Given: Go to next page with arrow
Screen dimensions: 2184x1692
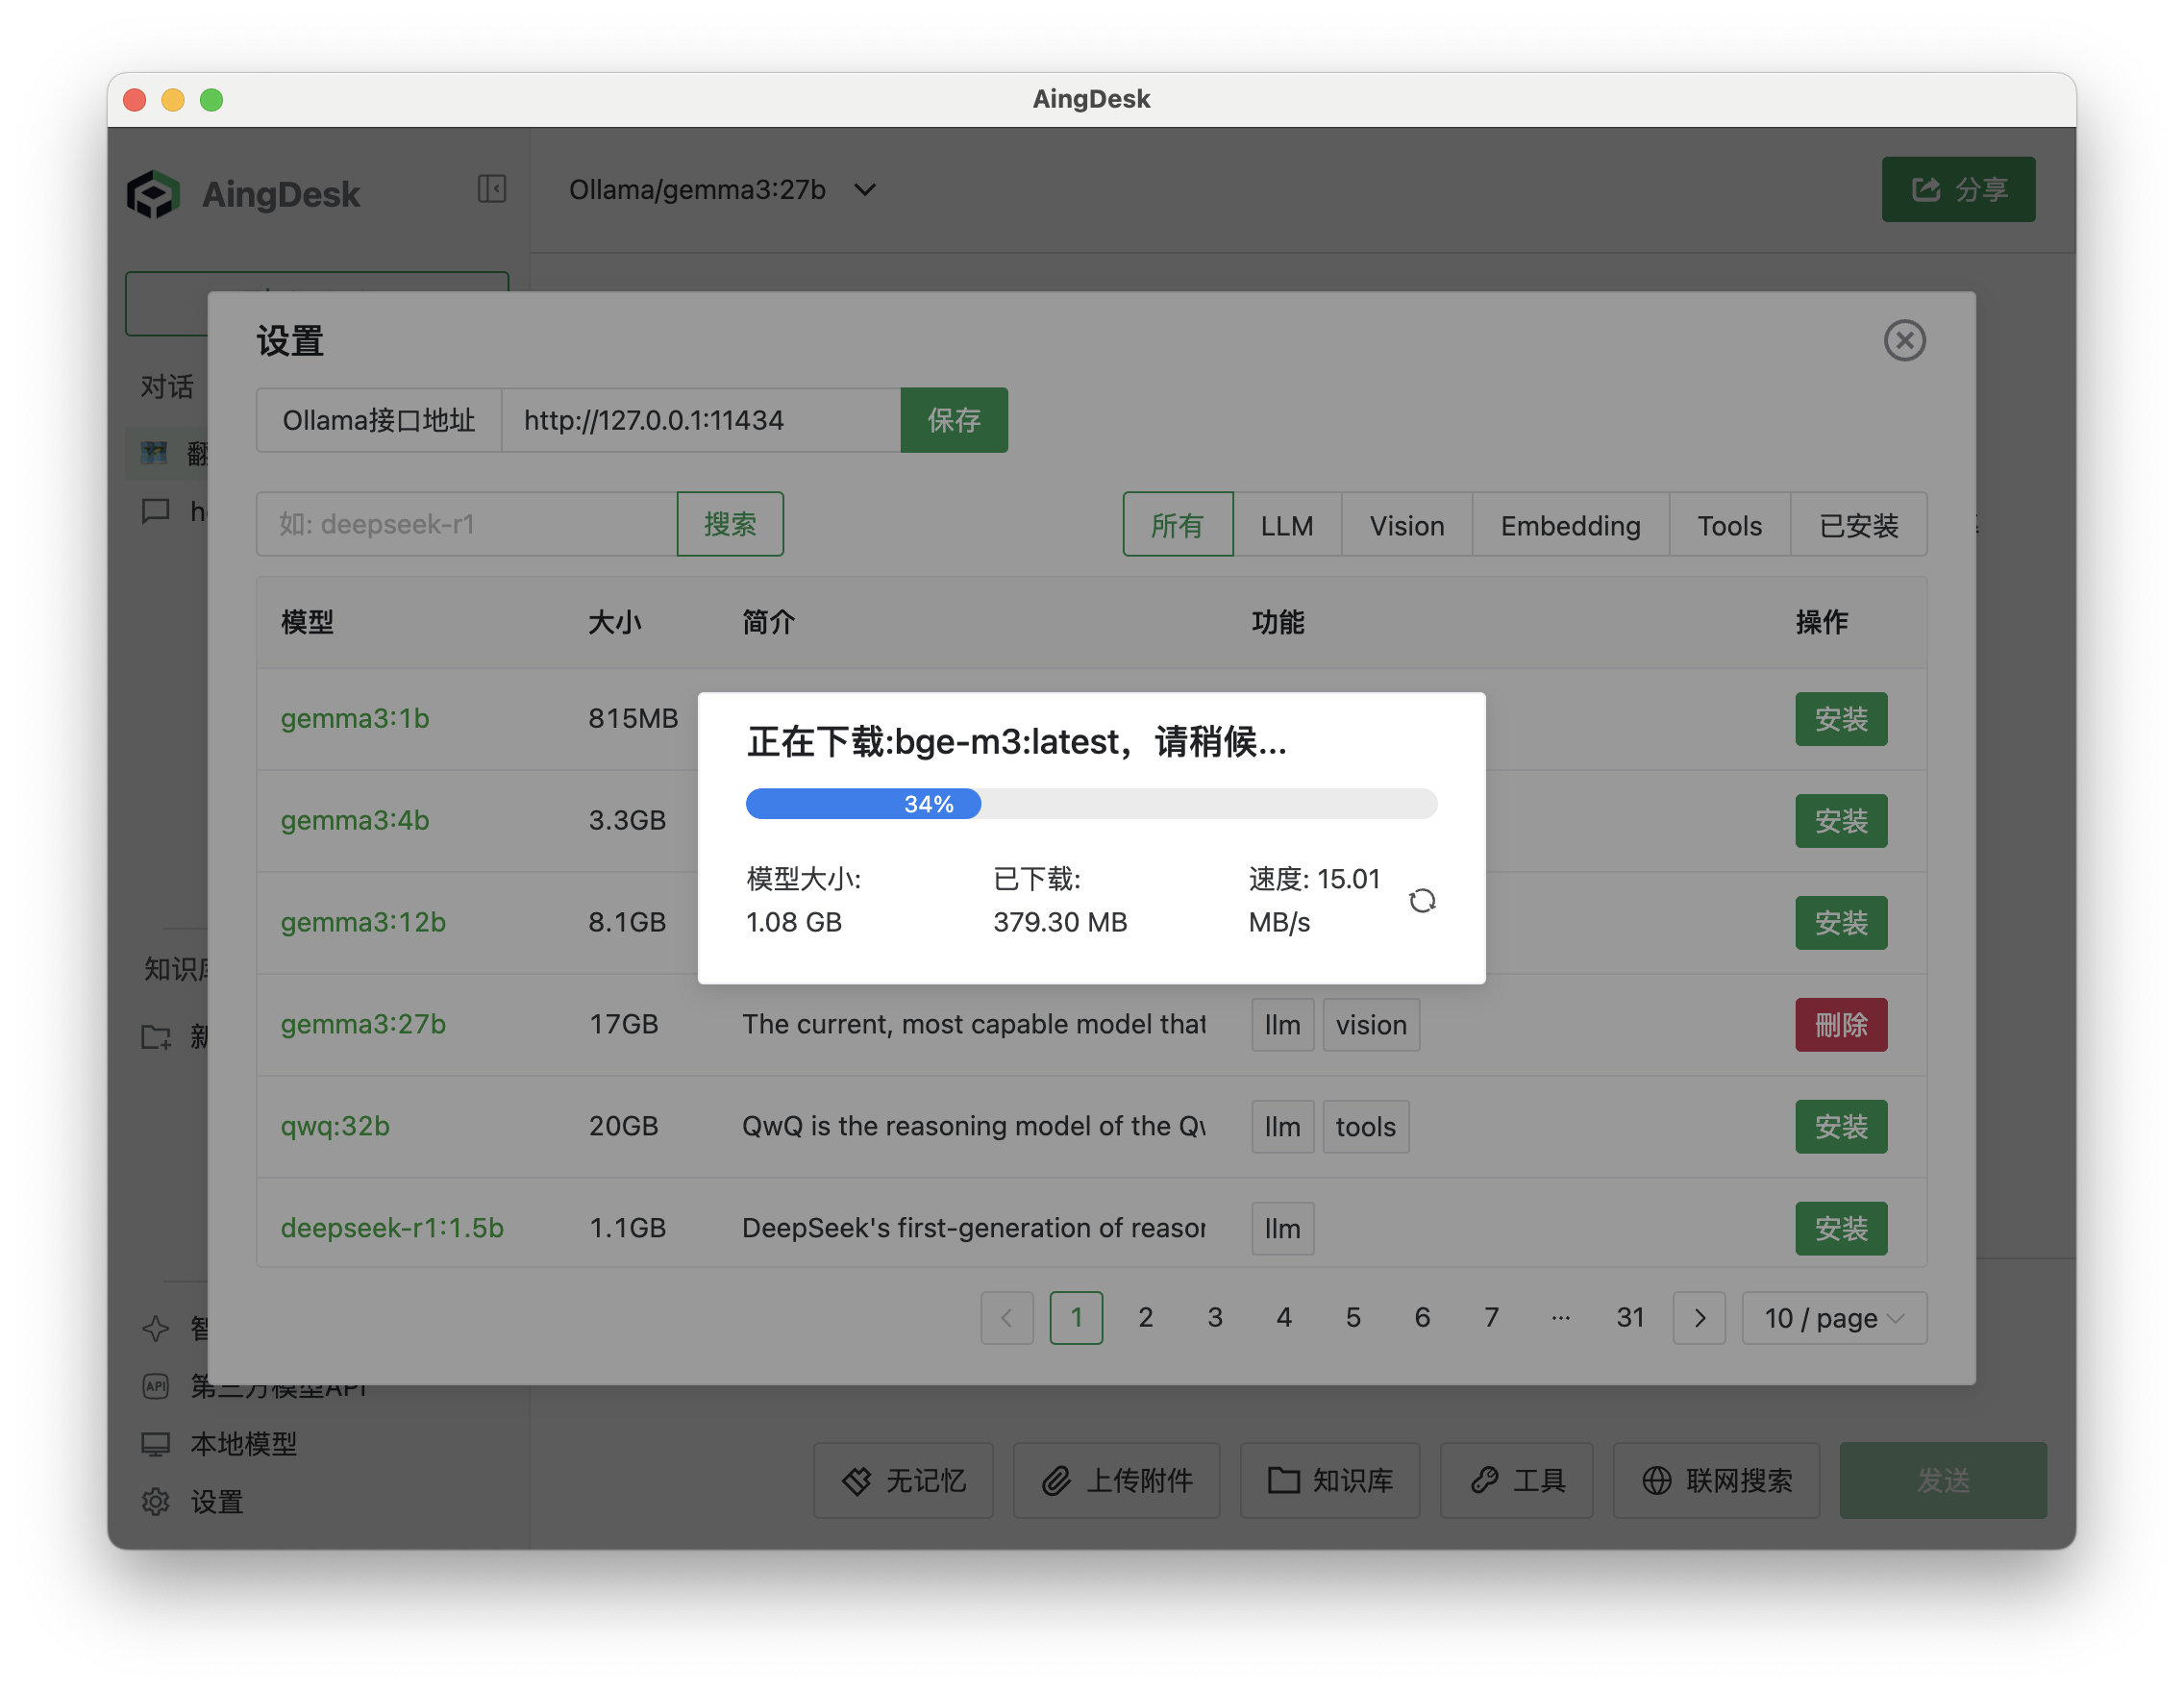Looking at the screenshot, I should 1698,1318.
